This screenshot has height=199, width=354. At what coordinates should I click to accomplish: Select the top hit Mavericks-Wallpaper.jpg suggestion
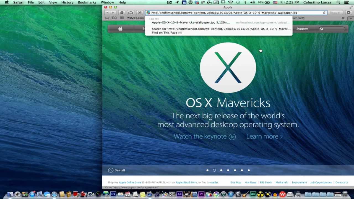point(218,22)
